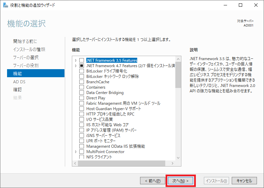The height and width of the screenshot is (188, 264).
Task: Go to サーバーの選択 step
Action: [26, 57]
